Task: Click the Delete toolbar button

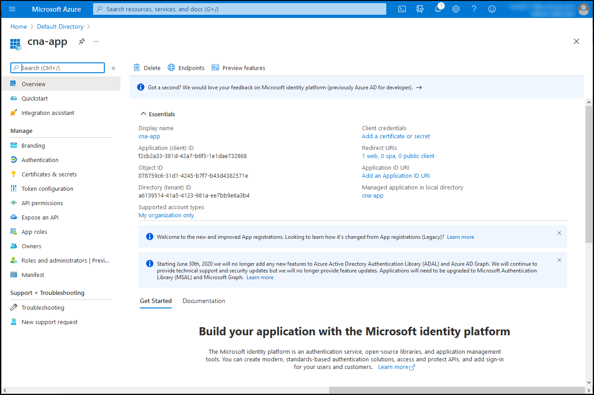Action: point(147,68)
